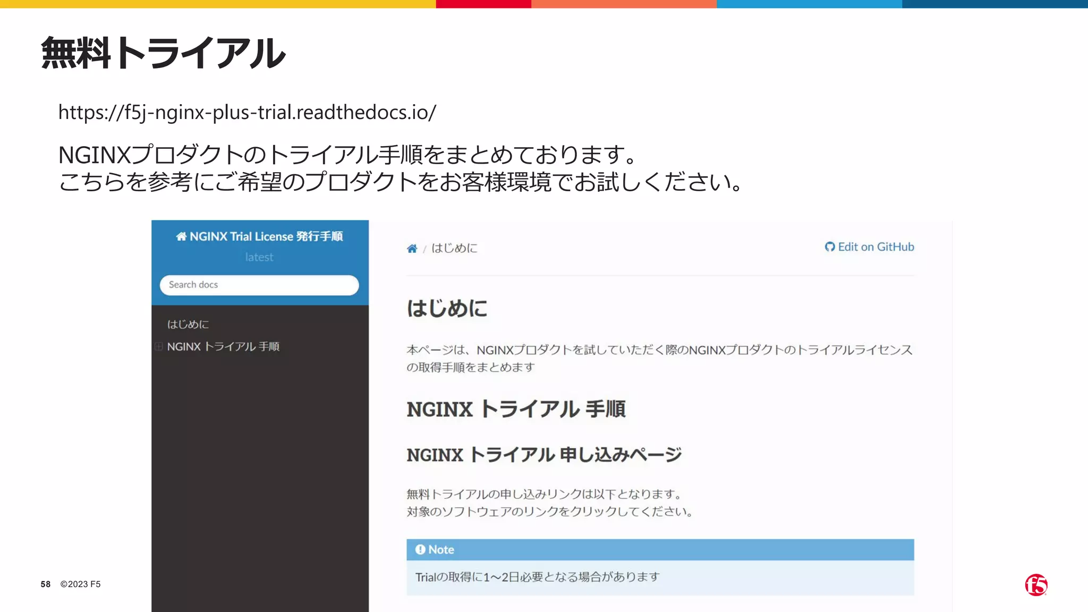This screenshot has width=1088, height=612.
Task: Click the home icon in the breadcrumb
Action: tap(412, 248)
